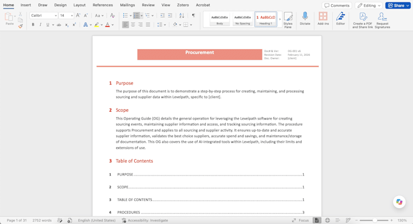Justify the paragraph text

tap(148, 25)
